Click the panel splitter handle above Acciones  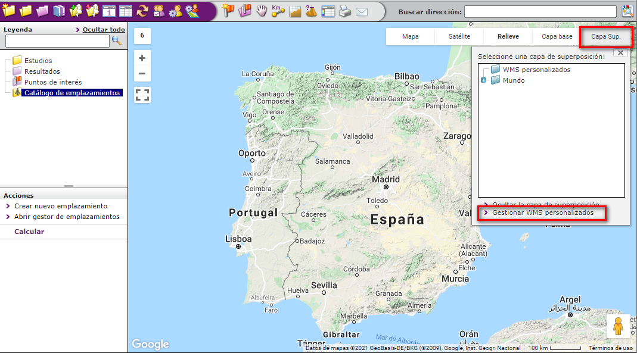(x=69, y=186)
